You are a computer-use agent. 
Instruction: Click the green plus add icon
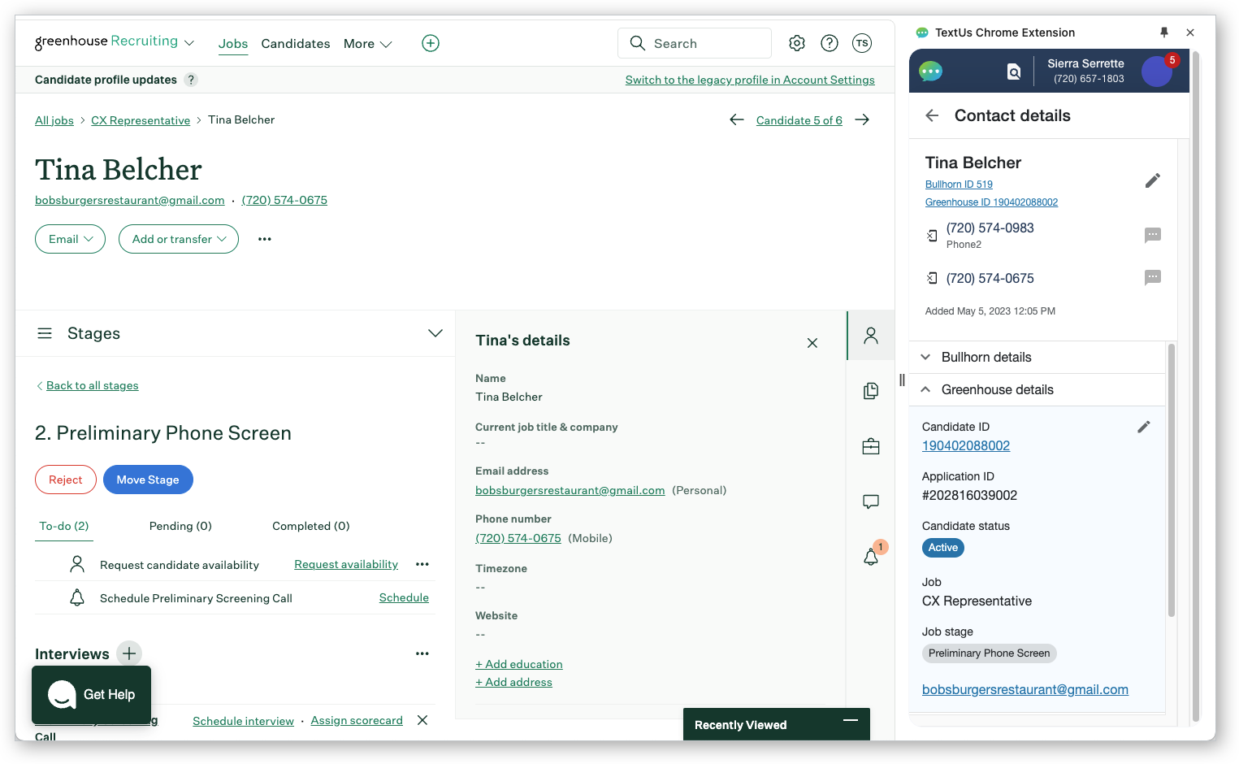pyautogui.click(x=431, y=43)
